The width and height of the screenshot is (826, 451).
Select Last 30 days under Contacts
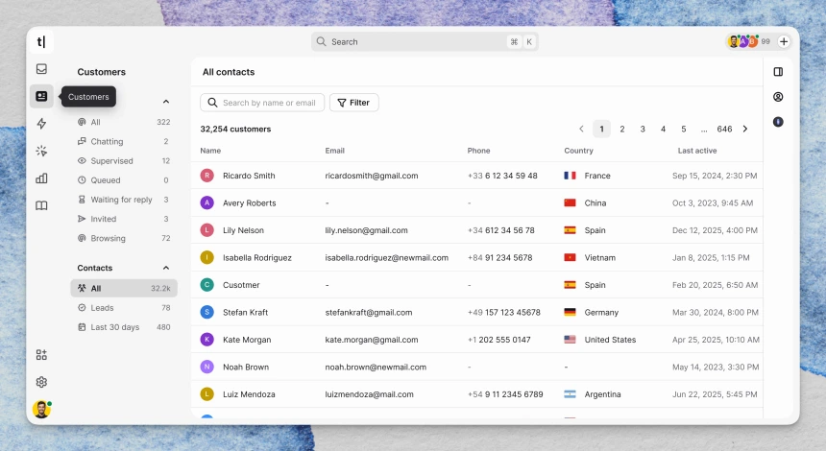(x=124, y=327)
